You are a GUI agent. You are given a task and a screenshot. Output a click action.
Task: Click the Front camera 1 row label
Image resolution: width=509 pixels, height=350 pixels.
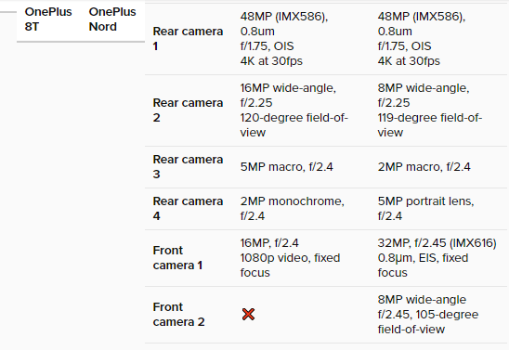177,257
